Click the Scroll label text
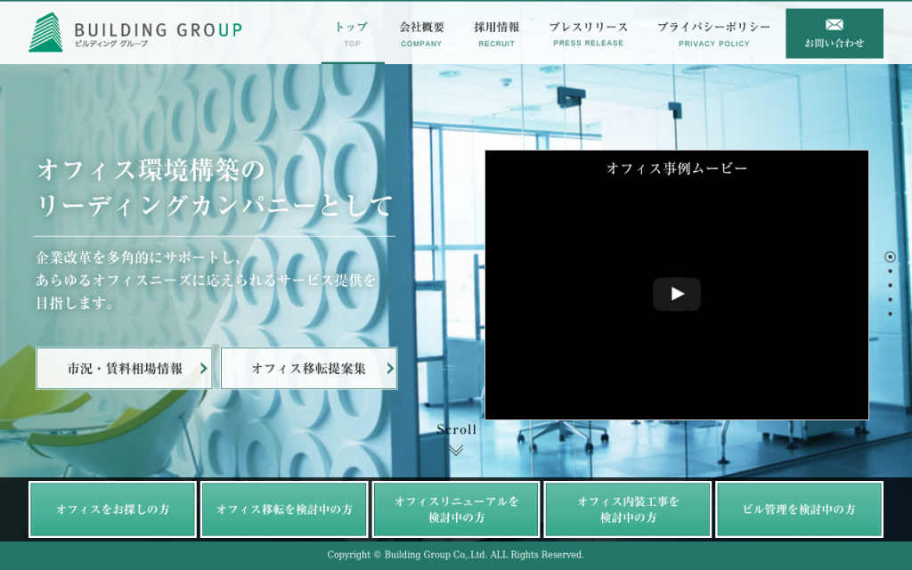The image size is (912, 570). [x=457, y=430]
